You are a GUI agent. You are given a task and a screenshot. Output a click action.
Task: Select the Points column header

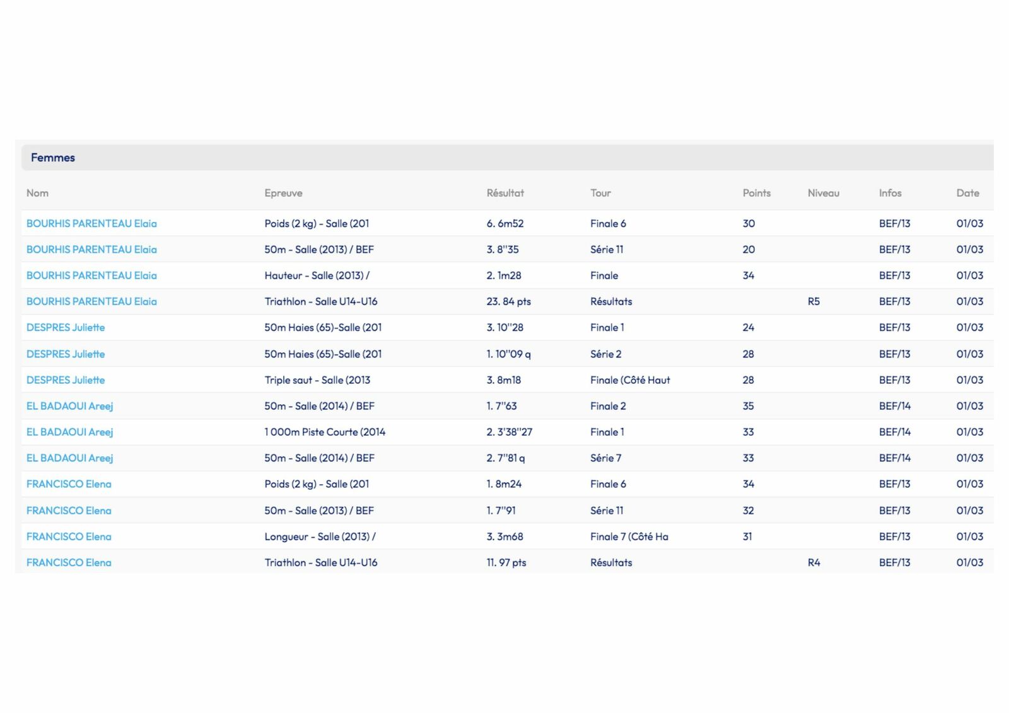(x=756, y=193)
